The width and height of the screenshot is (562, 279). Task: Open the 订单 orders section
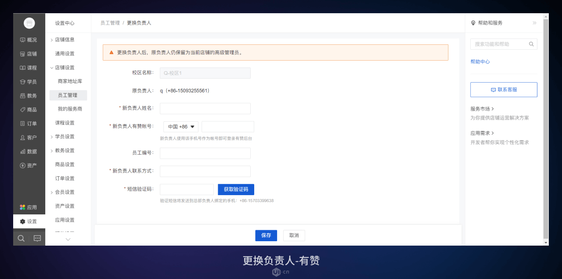[x=29, y=124]
